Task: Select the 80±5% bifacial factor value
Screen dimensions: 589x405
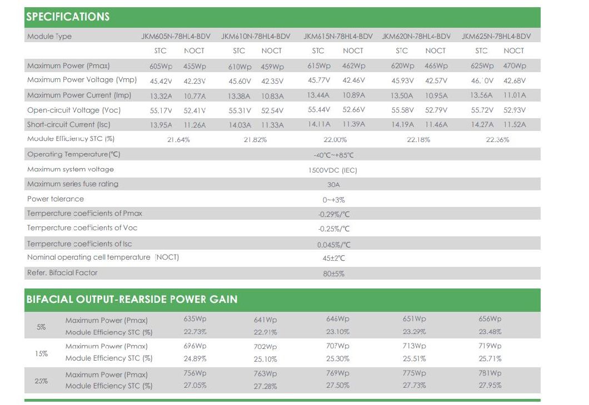Action: pyautogui.click(x=334, y=274)
